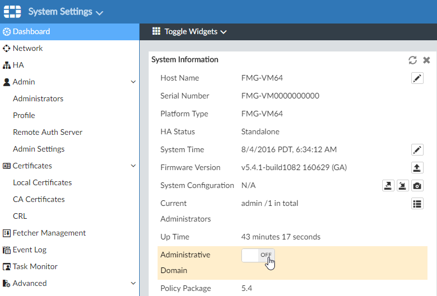This screenshot has height=296, width=437.
Task: Click the edit Host Name pencil icon
Action: pyautogui.click(x=417, y=78)
